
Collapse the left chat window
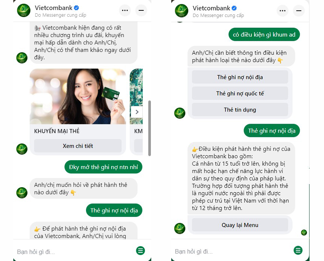pyautogui.click(x=141, y=10)
